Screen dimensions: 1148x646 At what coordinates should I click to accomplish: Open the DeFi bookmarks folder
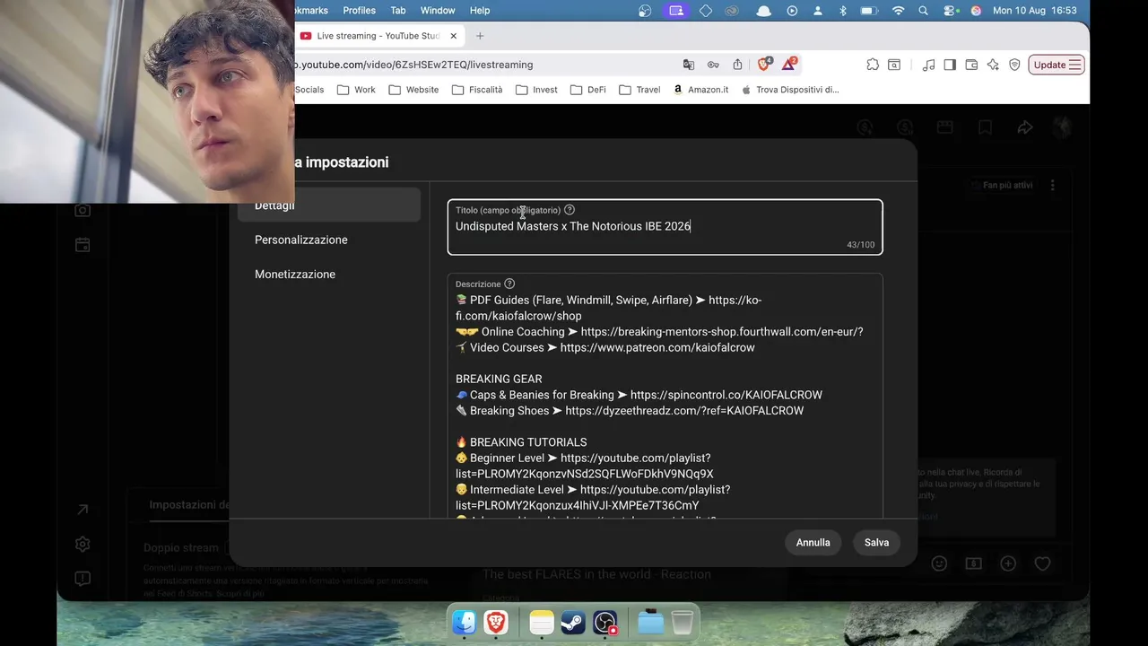point(587,90)
